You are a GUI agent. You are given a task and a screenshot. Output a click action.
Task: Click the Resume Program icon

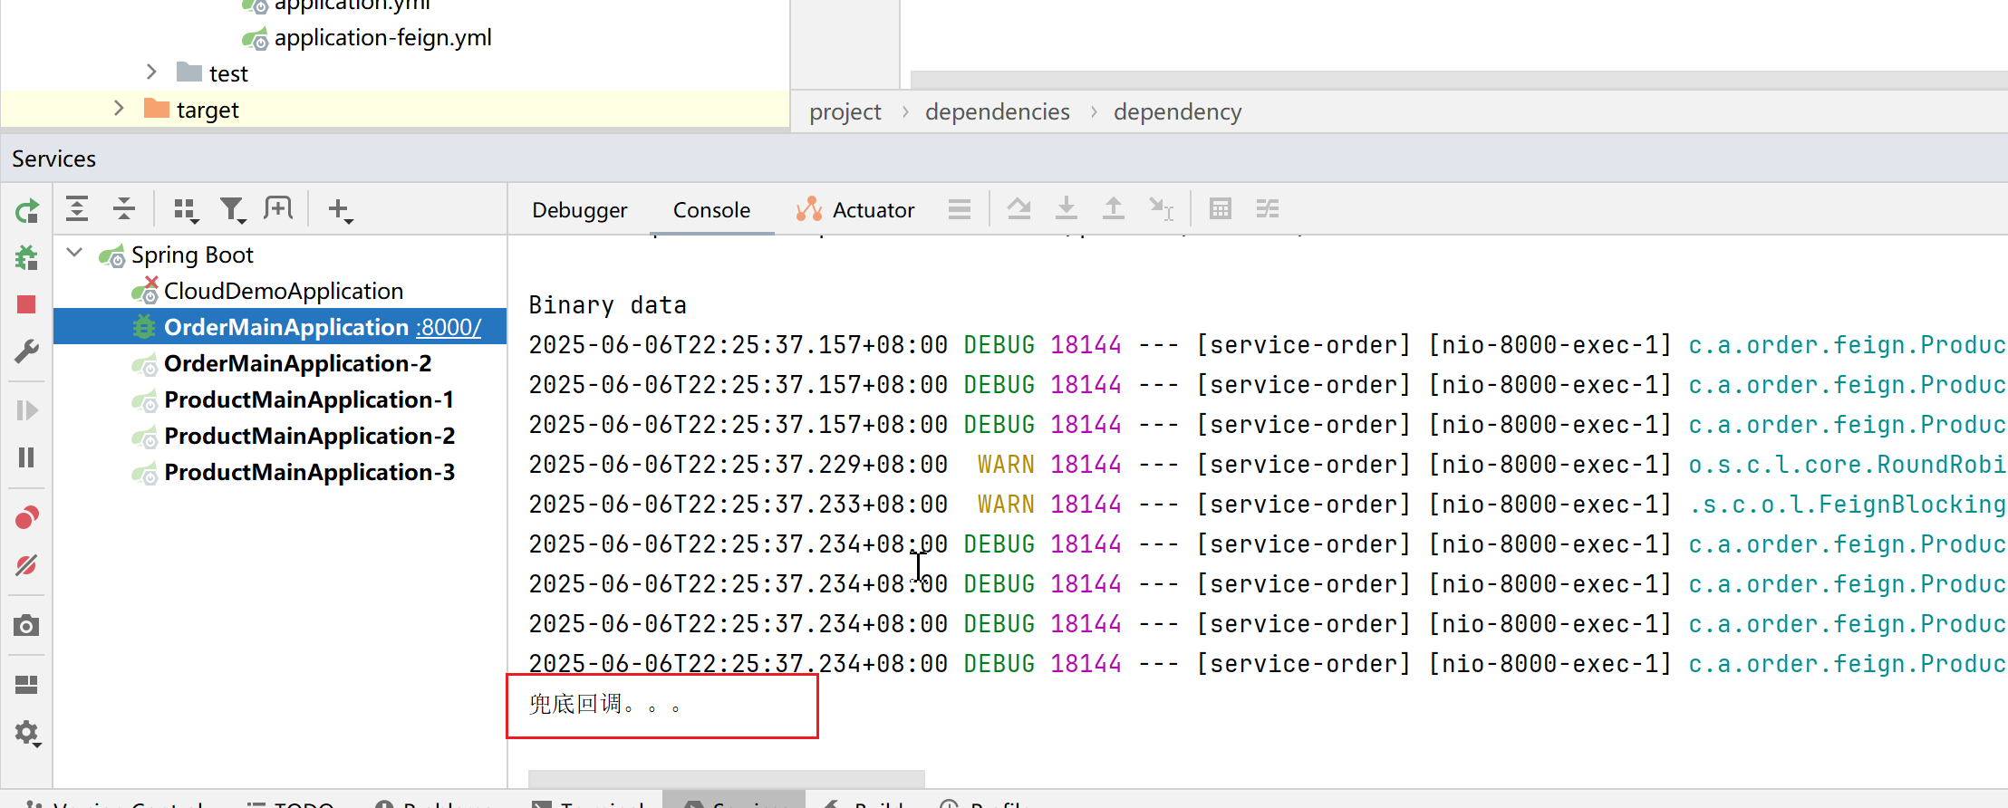(26, 410)
